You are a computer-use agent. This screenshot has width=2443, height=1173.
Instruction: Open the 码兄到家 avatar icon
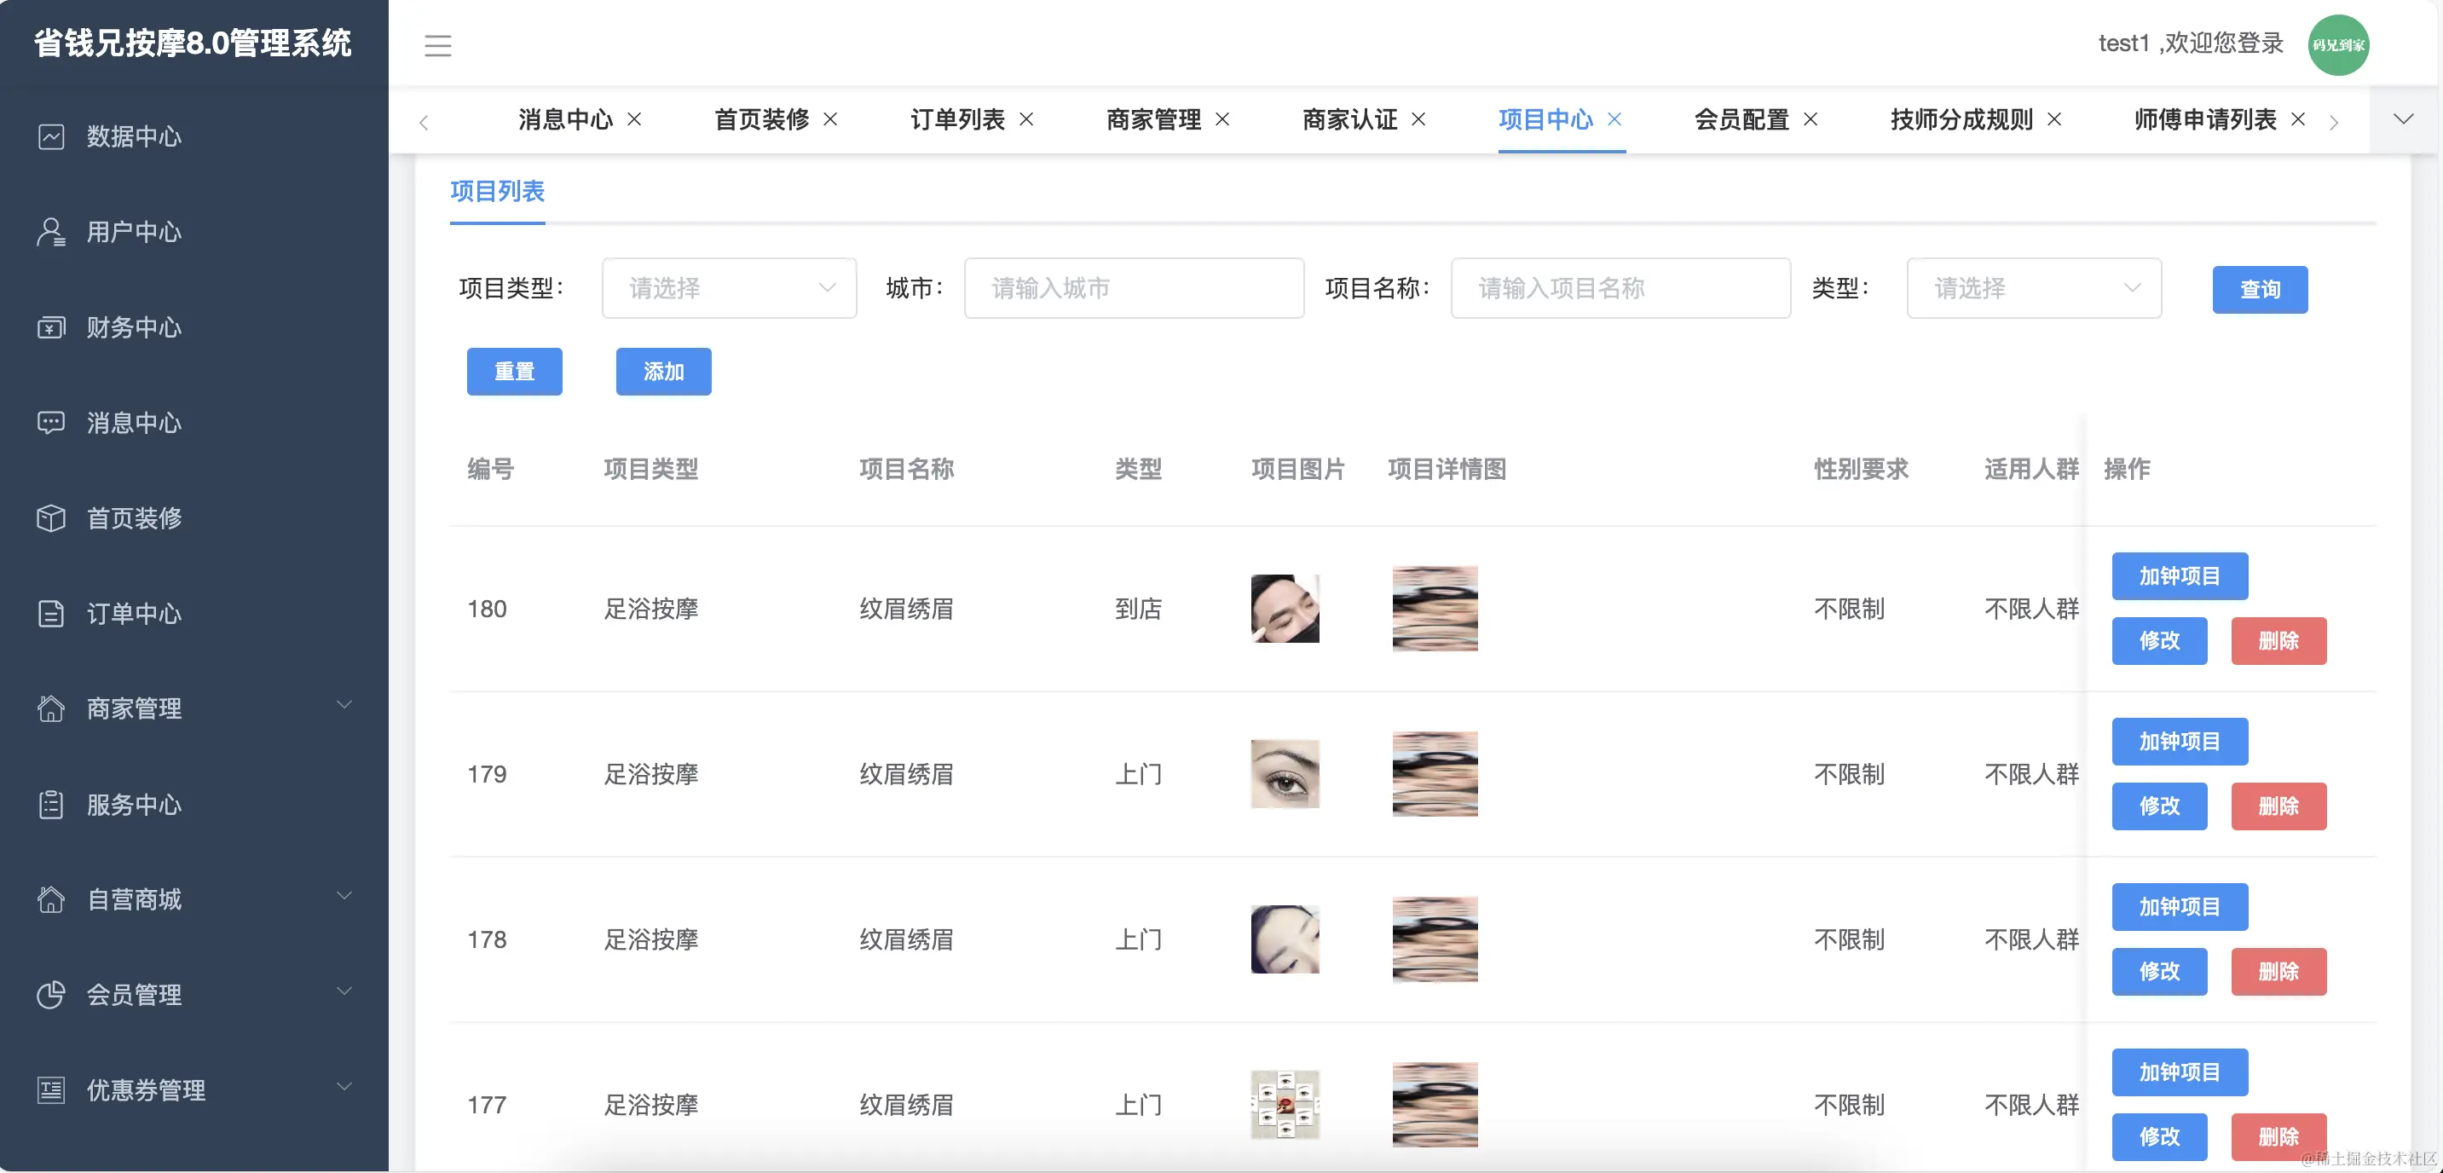[2339, 43]
